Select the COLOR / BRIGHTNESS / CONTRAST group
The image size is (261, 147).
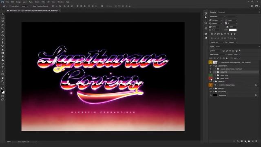click(234, 69)
